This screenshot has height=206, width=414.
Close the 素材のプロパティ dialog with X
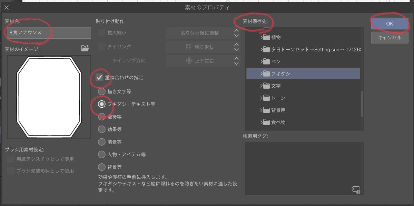pos(7,7)
